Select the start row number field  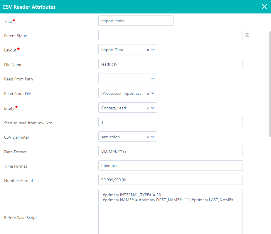(170, 122)
